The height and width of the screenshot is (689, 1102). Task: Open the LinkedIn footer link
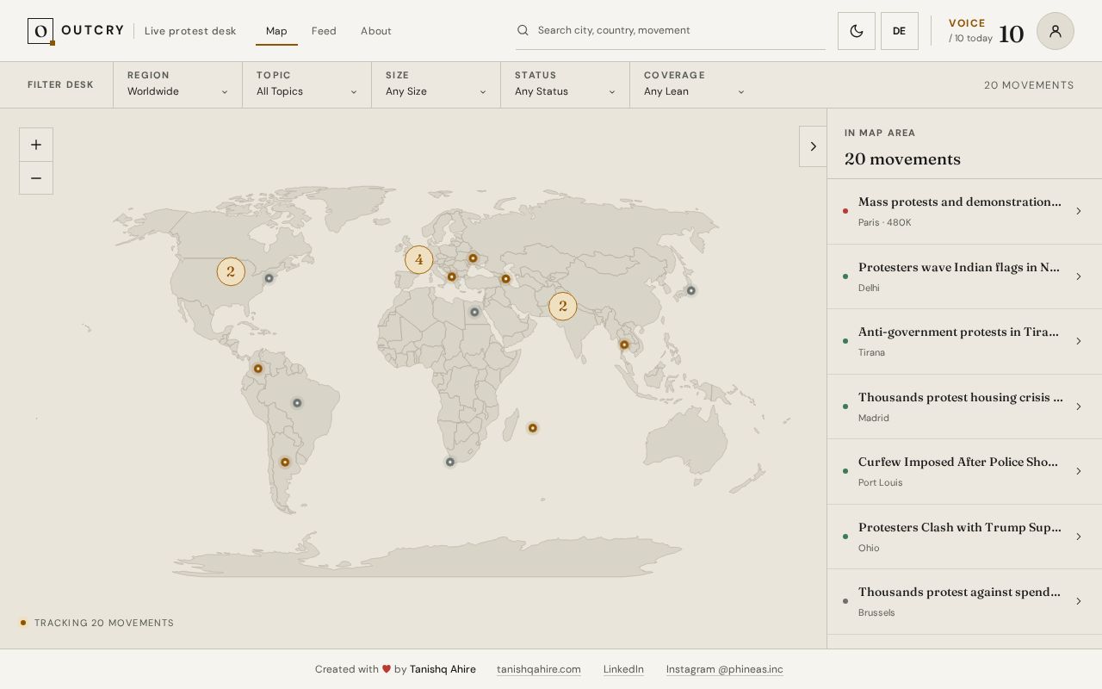(x=623, y=669)
